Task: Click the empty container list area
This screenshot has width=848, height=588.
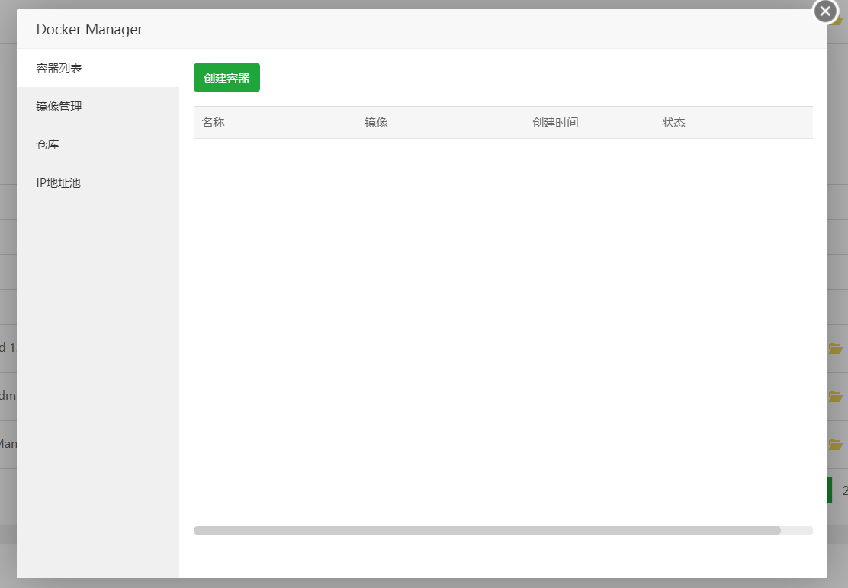Action: [503, 320]
